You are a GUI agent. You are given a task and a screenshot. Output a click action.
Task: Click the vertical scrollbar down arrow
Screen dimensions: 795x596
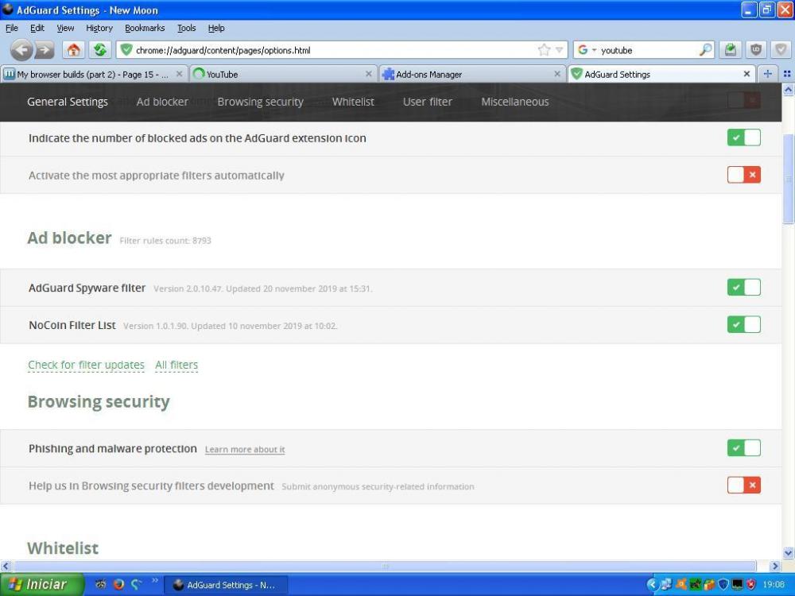789,553
